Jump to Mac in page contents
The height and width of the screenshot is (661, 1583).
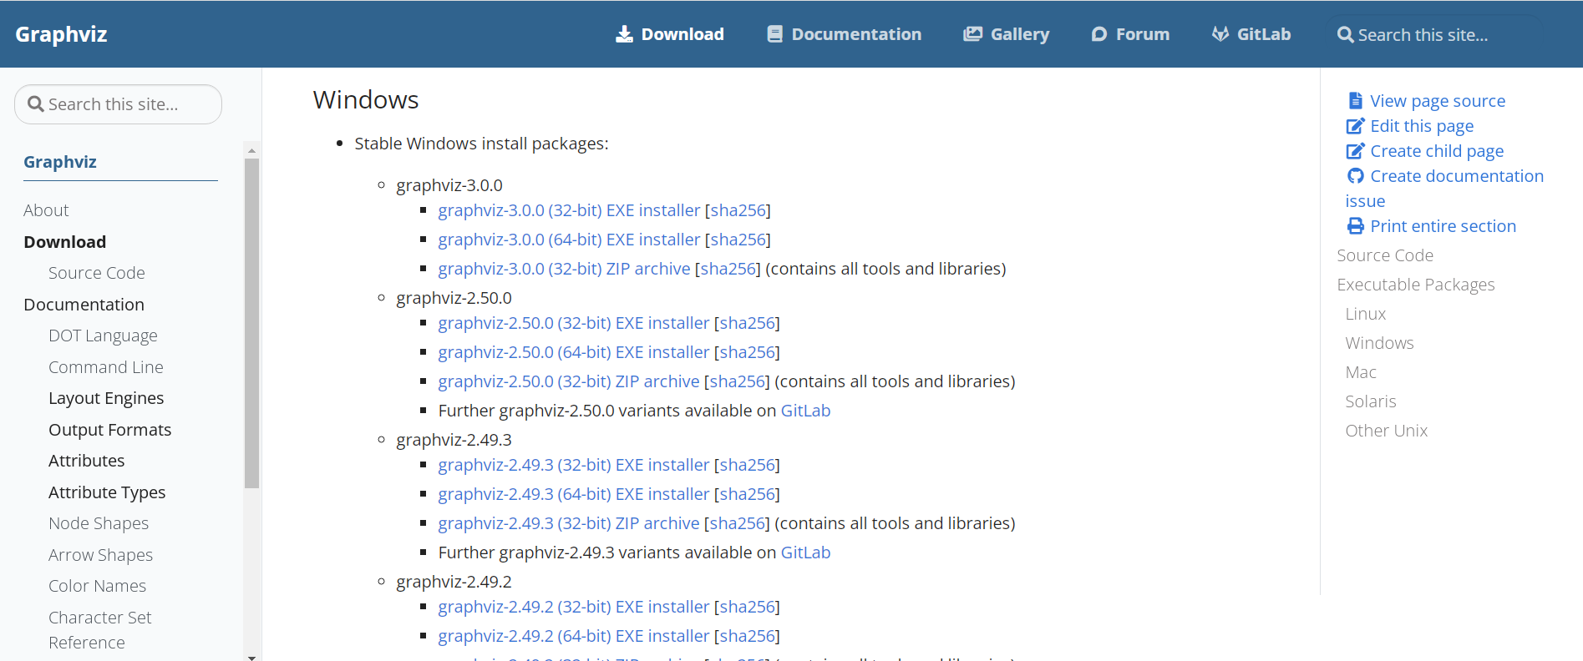point(1361,372)
